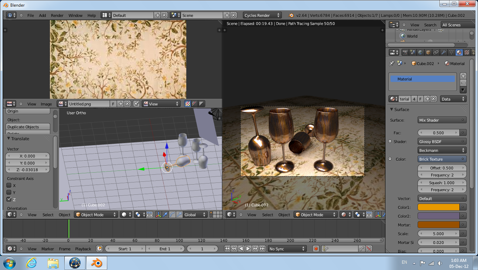The image size is (478, 270).
Task: Open the Scene properties tab icon
Action: (x=413, y=52)
